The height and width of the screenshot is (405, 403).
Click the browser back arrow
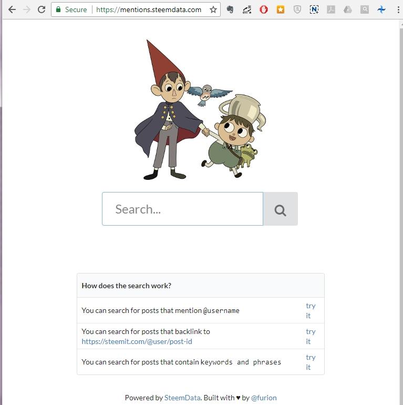(x=12, y=9)
